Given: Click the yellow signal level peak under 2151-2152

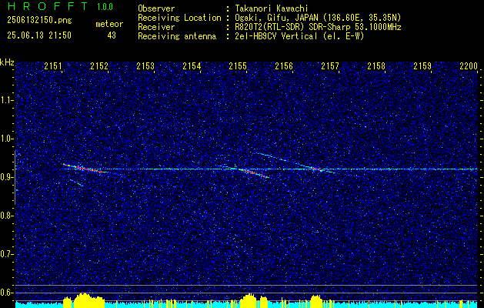Looking at the screenshot, I should [x=84, y=300].
